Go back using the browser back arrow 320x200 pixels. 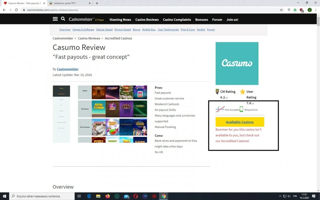tap(4, 10)
